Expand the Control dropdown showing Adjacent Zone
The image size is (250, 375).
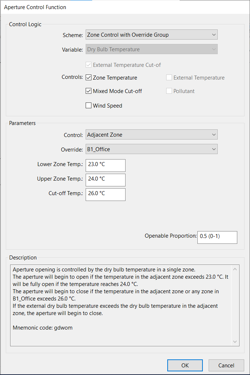click(x=151, y=135)
